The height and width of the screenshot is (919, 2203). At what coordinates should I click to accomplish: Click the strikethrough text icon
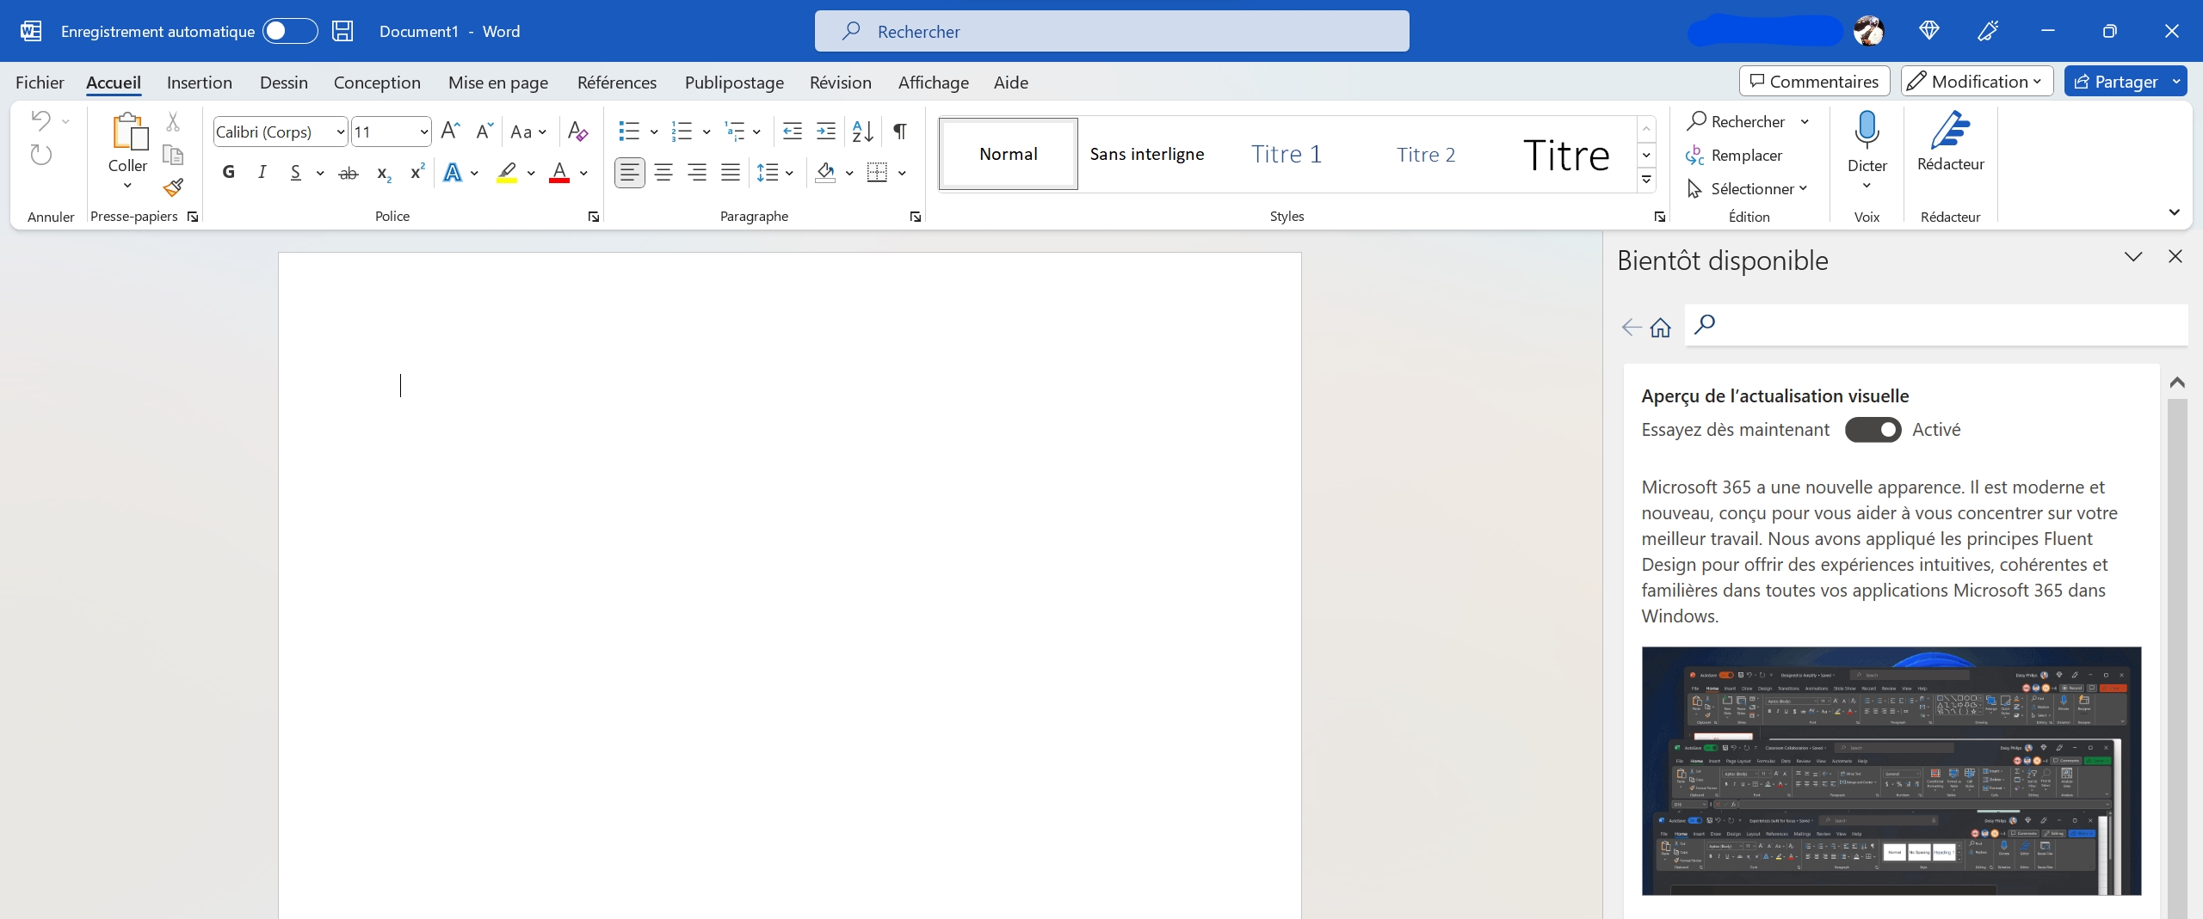click(x=349, y=174)
